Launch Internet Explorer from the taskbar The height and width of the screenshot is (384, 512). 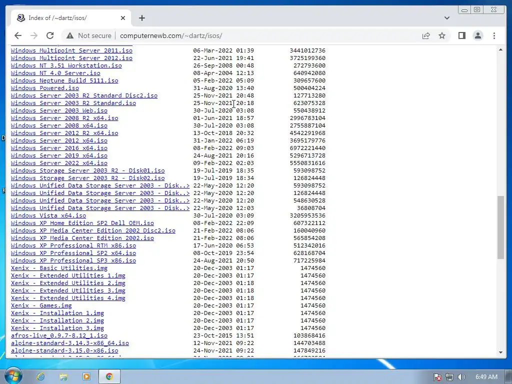pyautogui.click(x=40, y=377)
